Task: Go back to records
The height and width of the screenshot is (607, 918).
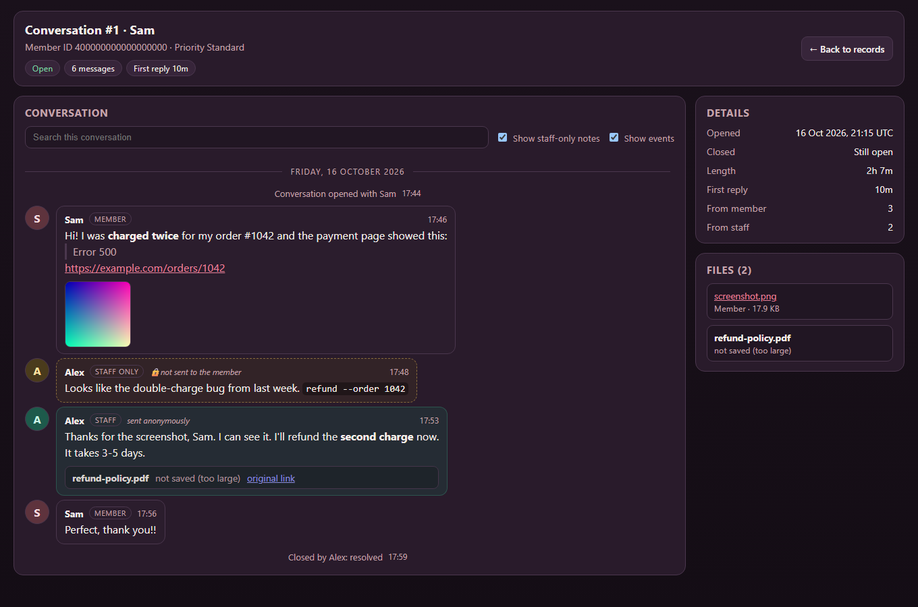Action: coord(847,49)
